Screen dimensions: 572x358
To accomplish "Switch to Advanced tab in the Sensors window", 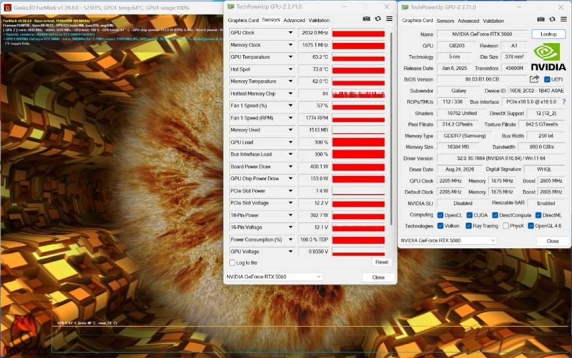I will coord(294,21).
